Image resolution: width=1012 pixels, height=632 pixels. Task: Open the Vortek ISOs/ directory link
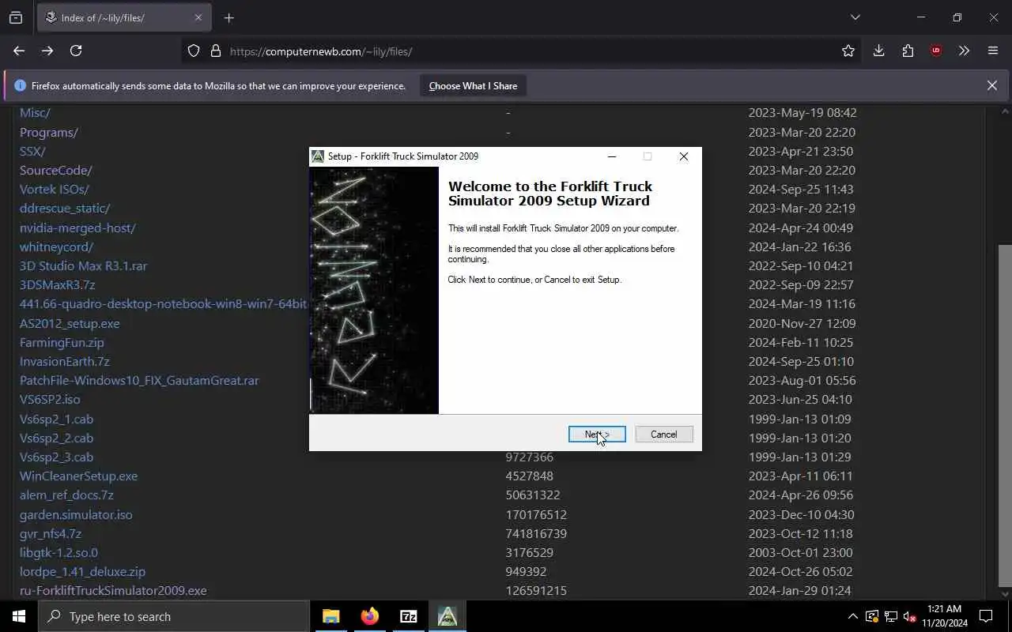[x=55, y=190]
